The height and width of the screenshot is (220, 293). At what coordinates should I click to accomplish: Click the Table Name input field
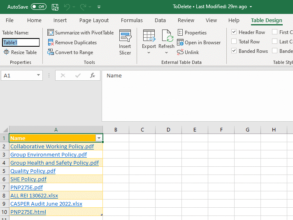pos(21,42)
